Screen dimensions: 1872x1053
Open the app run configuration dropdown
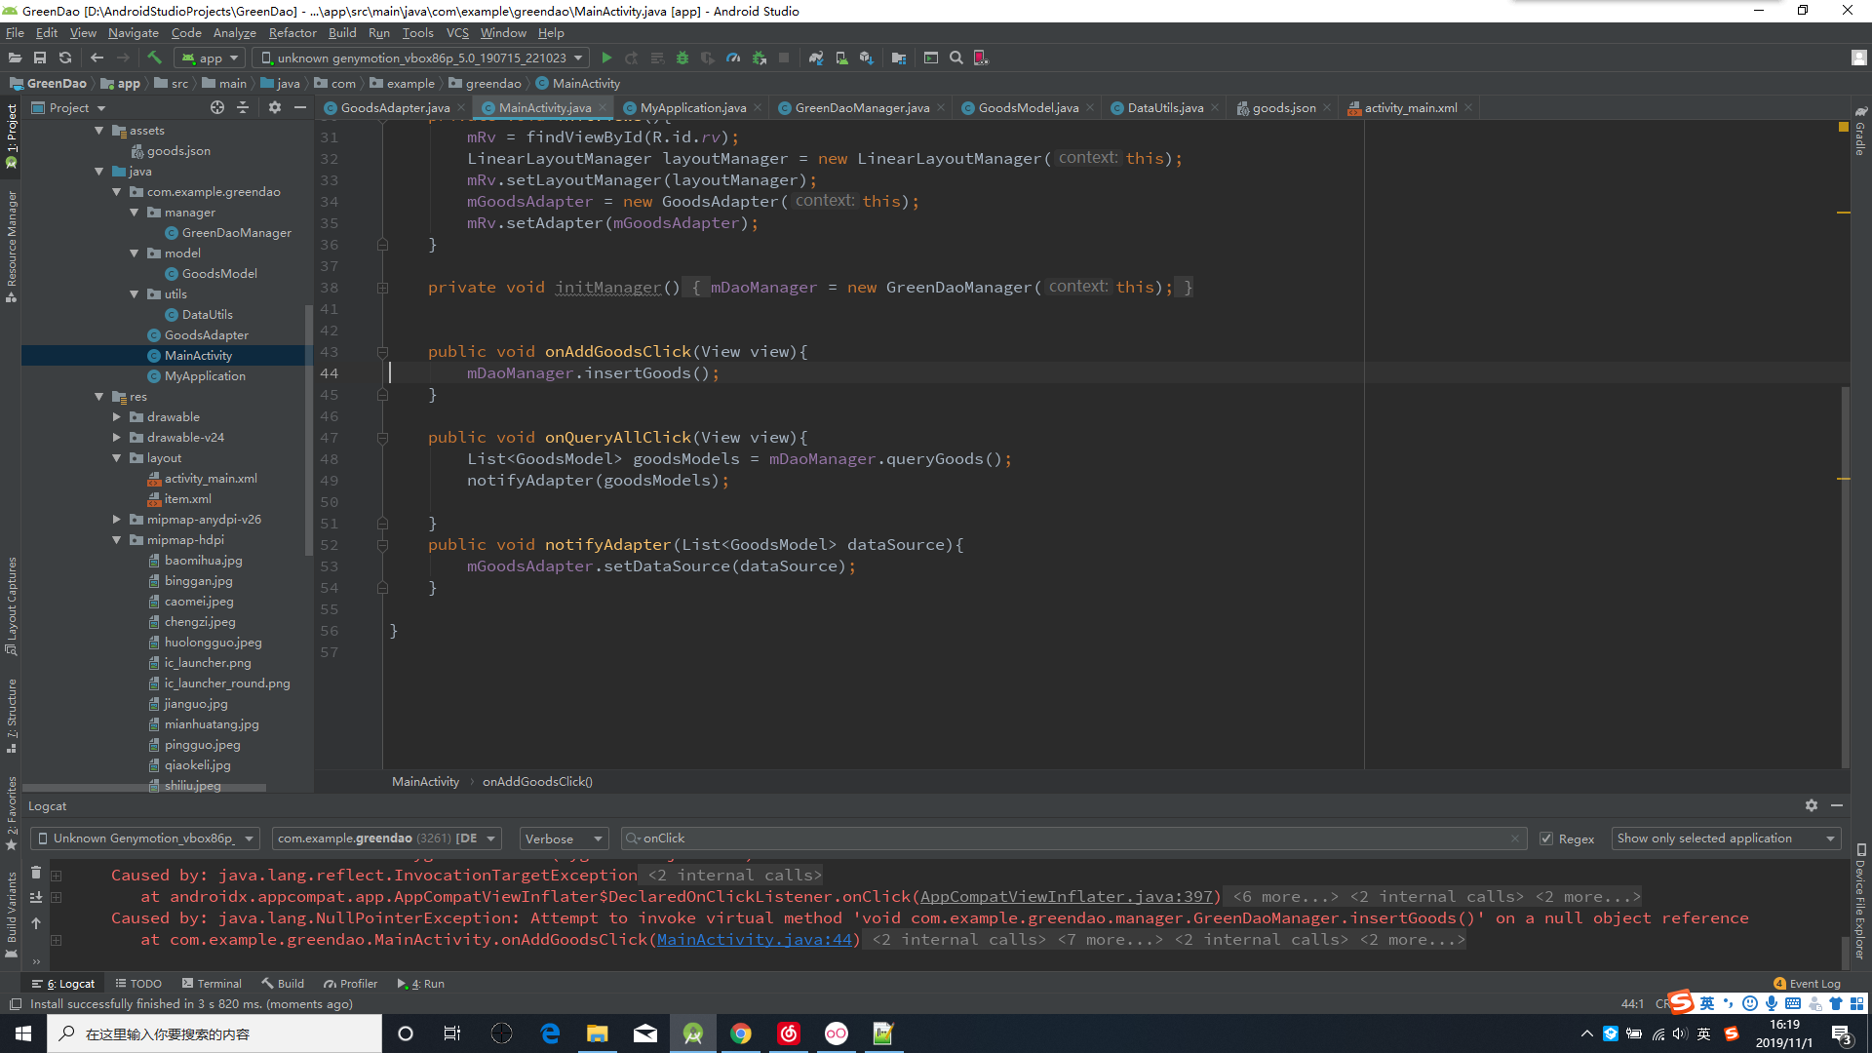coord(210,58)
